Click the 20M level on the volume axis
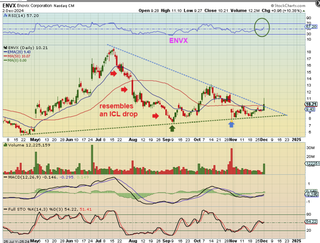Image resolution: width=320 pixels, height=243 pixels. [x=311, y=157]
